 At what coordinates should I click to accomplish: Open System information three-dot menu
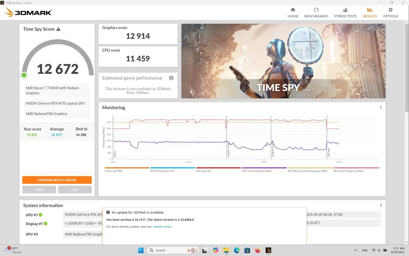[381, 205]
